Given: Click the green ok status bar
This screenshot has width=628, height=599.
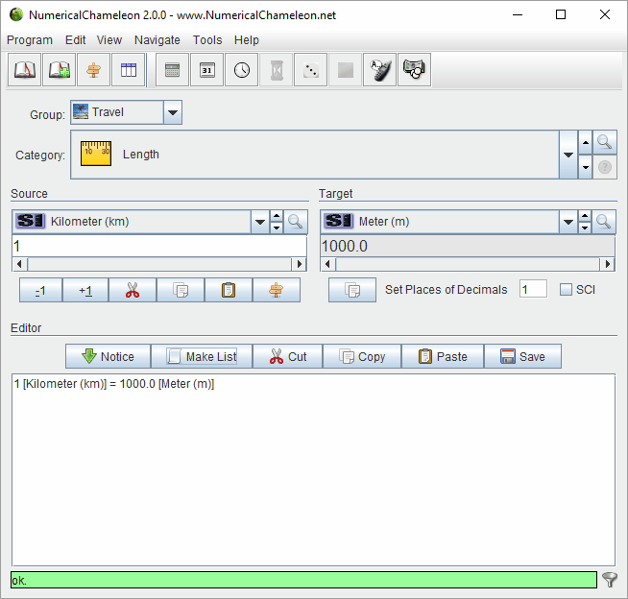Looking at the screenshot, I should pos(303,580).
